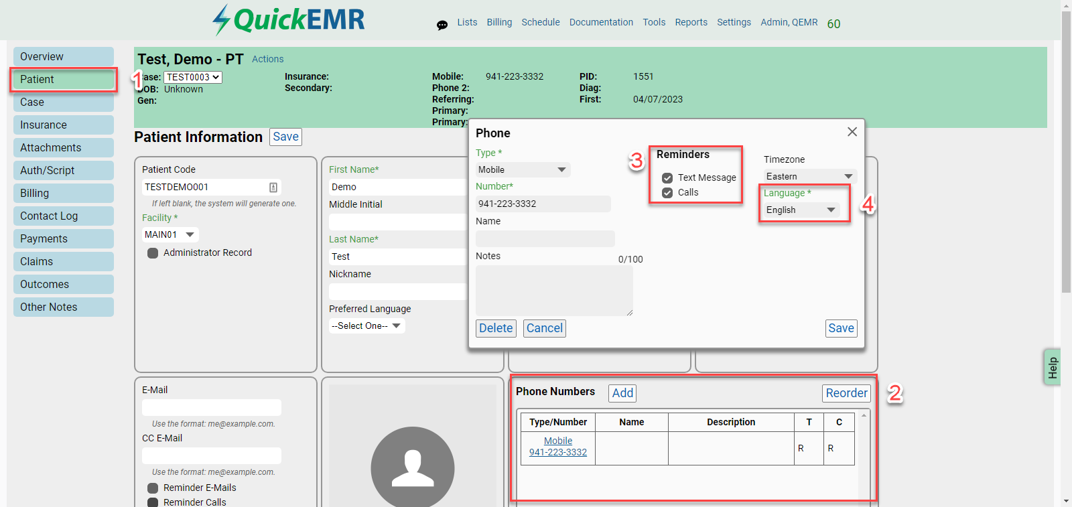Go to the Case sidebar tab
This screenshot has height=507, width=1072.
click(x=64, y=102)
